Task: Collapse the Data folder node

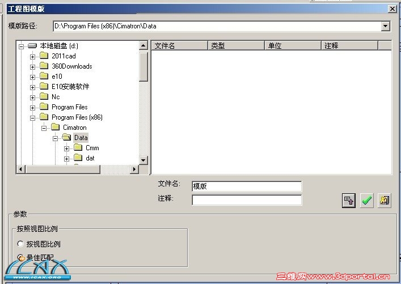Action: [55, 138]
